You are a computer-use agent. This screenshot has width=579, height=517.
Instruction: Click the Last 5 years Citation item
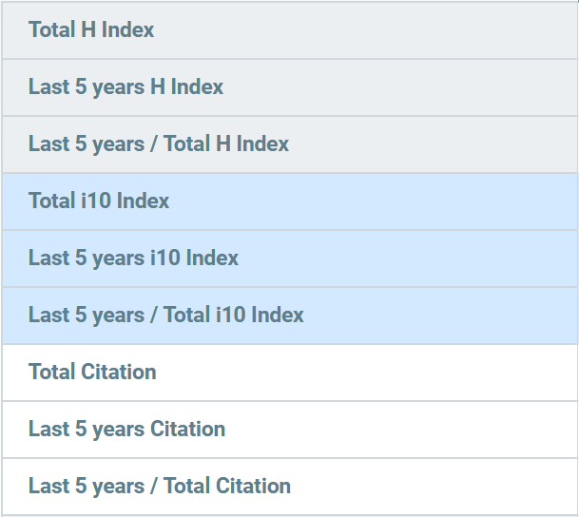click(289, 430)
